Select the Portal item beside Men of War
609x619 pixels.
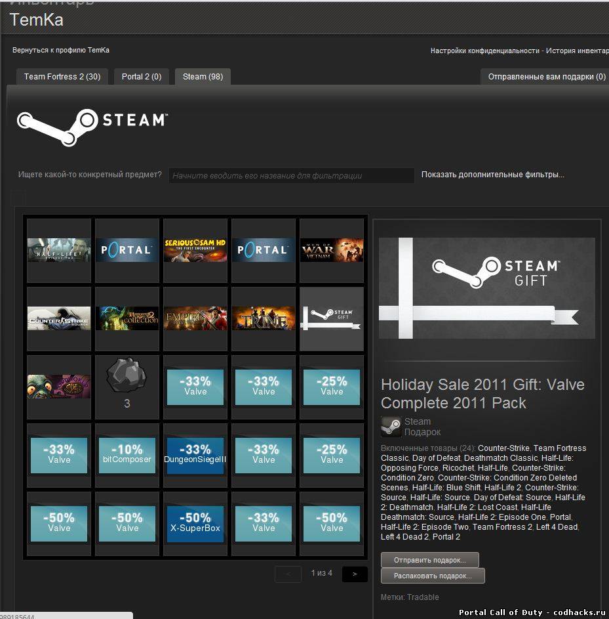pos(264,250)
